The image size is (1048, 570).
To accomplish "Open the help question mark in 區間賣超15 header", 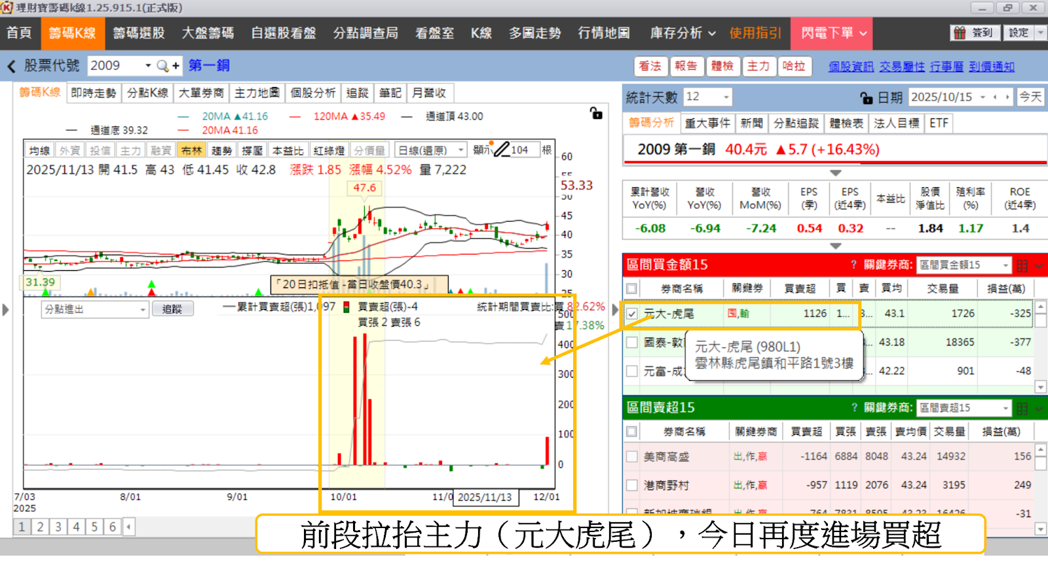I will click(x=853, y=408).
